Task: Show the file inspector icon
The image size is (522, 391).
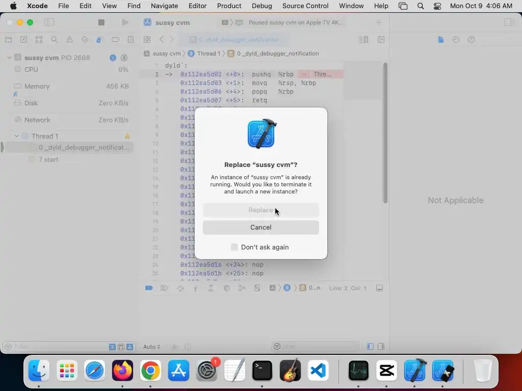Action: coord(441,40)
